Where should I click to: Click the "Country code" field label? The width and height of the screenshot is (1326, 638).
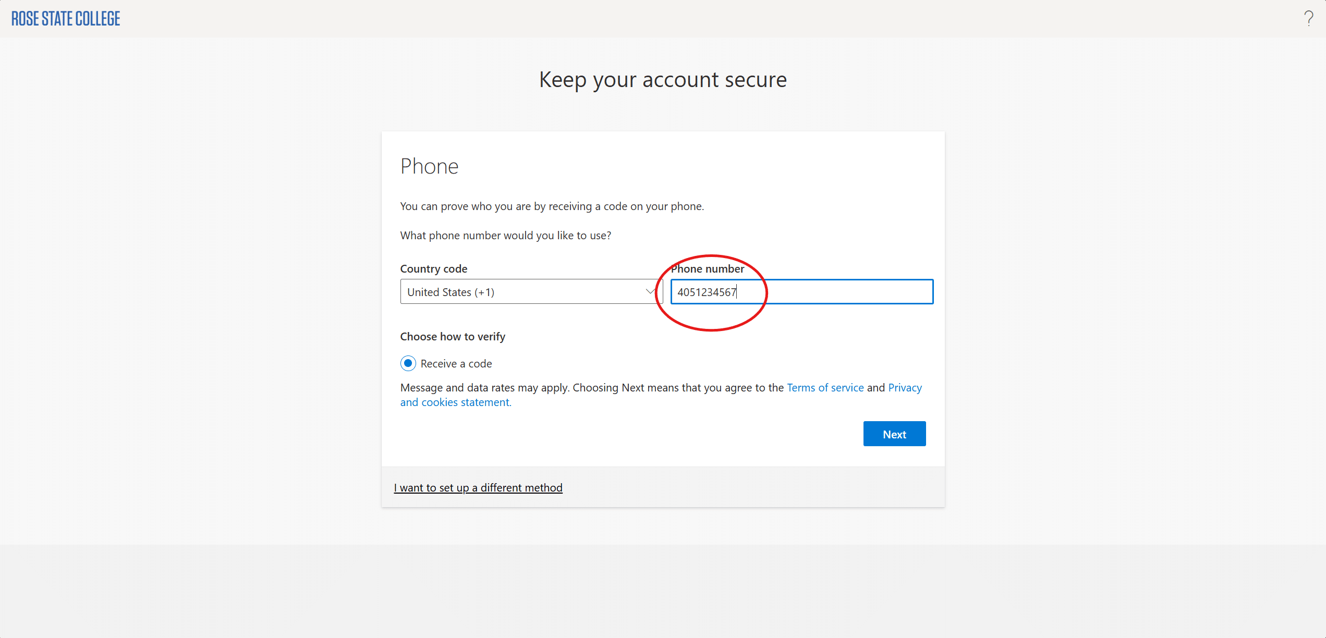point(433,269)
